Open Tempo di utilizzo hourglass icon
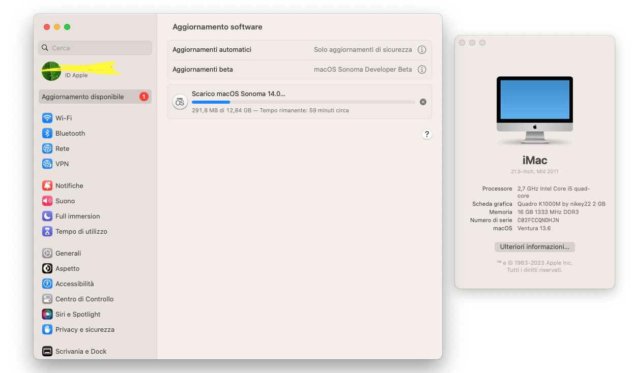This screenshot has height=373, width=633. [47, 231]
